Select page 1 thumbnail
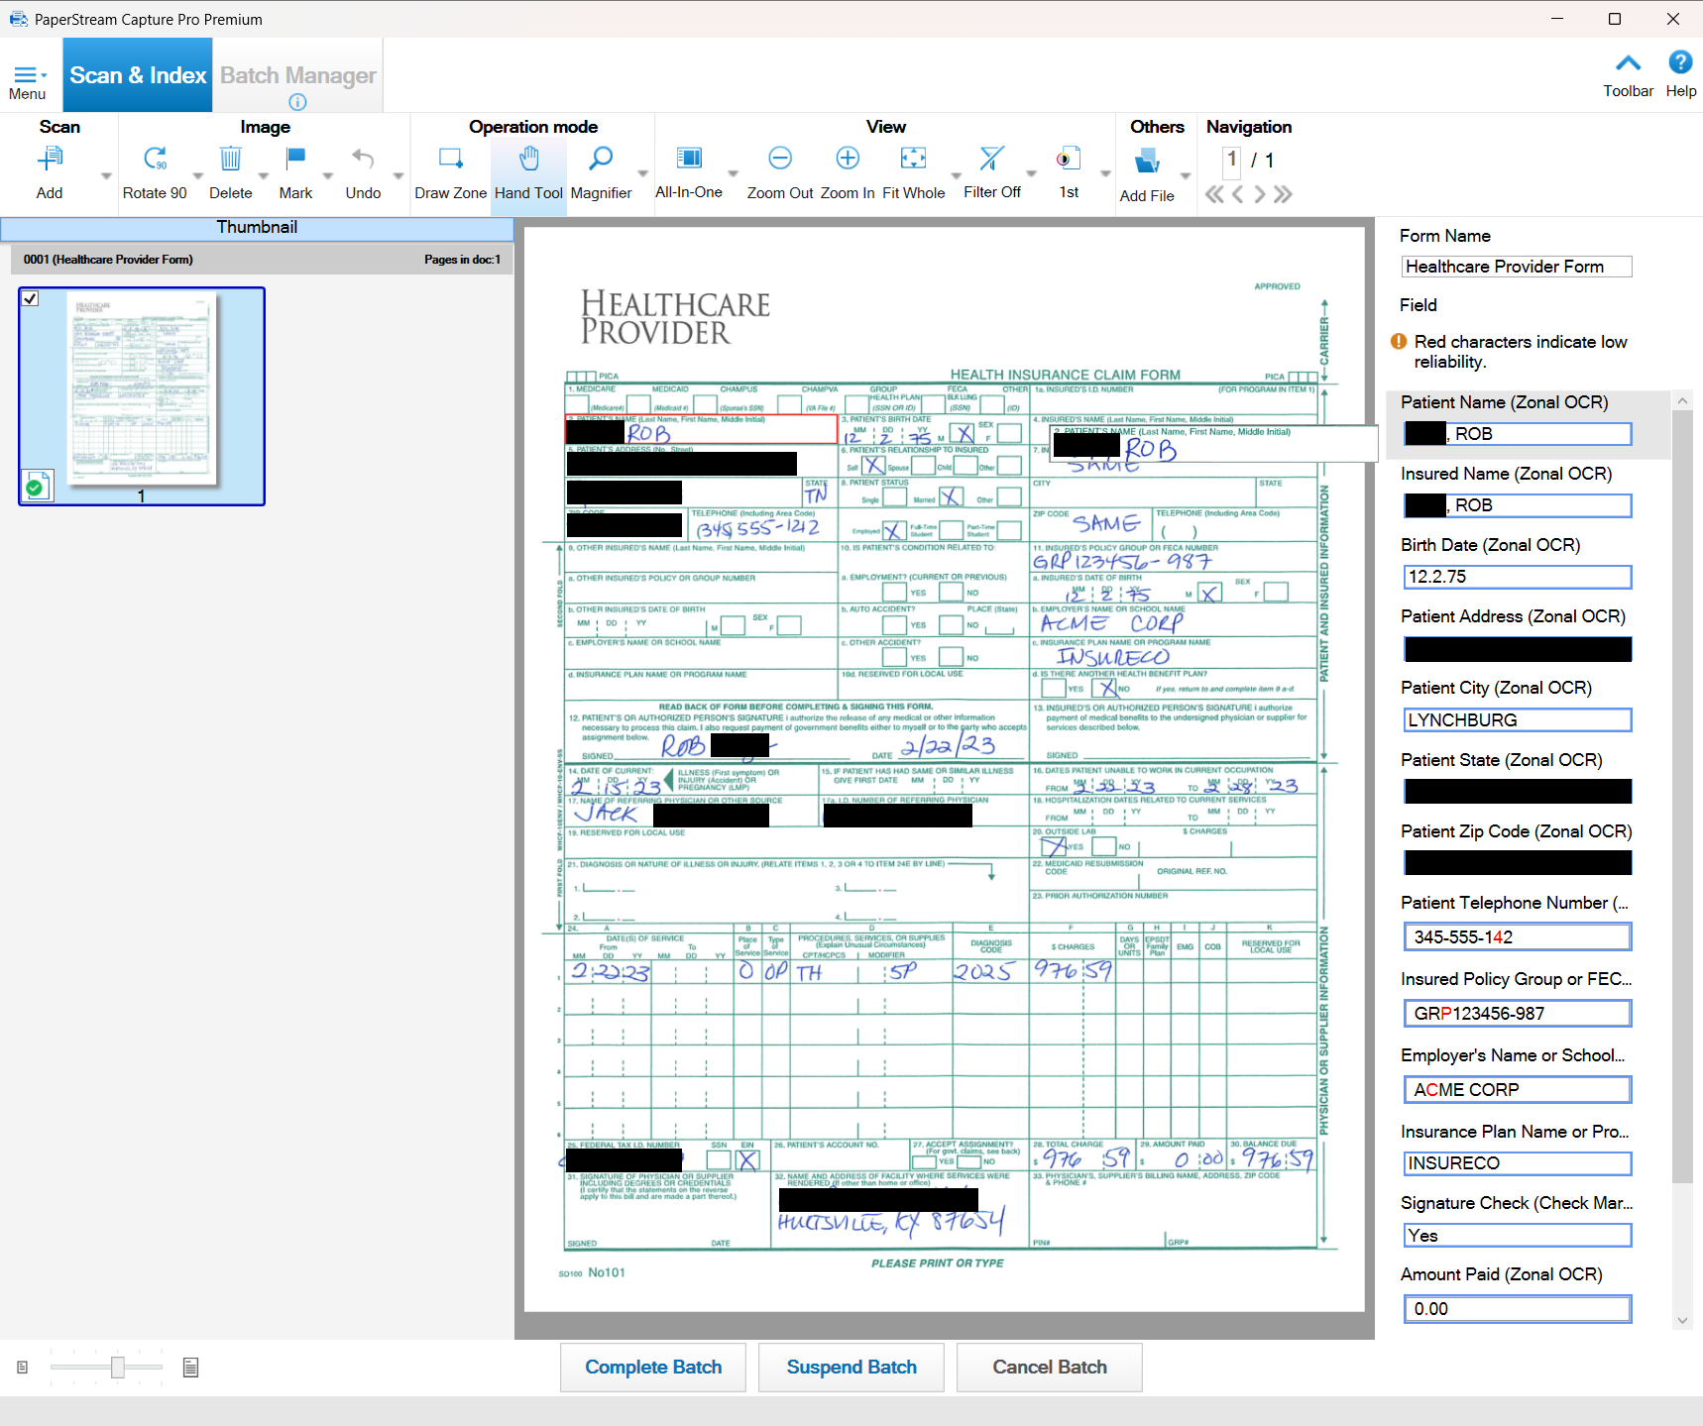Viewport: 1703px width, 1426px height. pyautogui.click(x=142, y=396)
